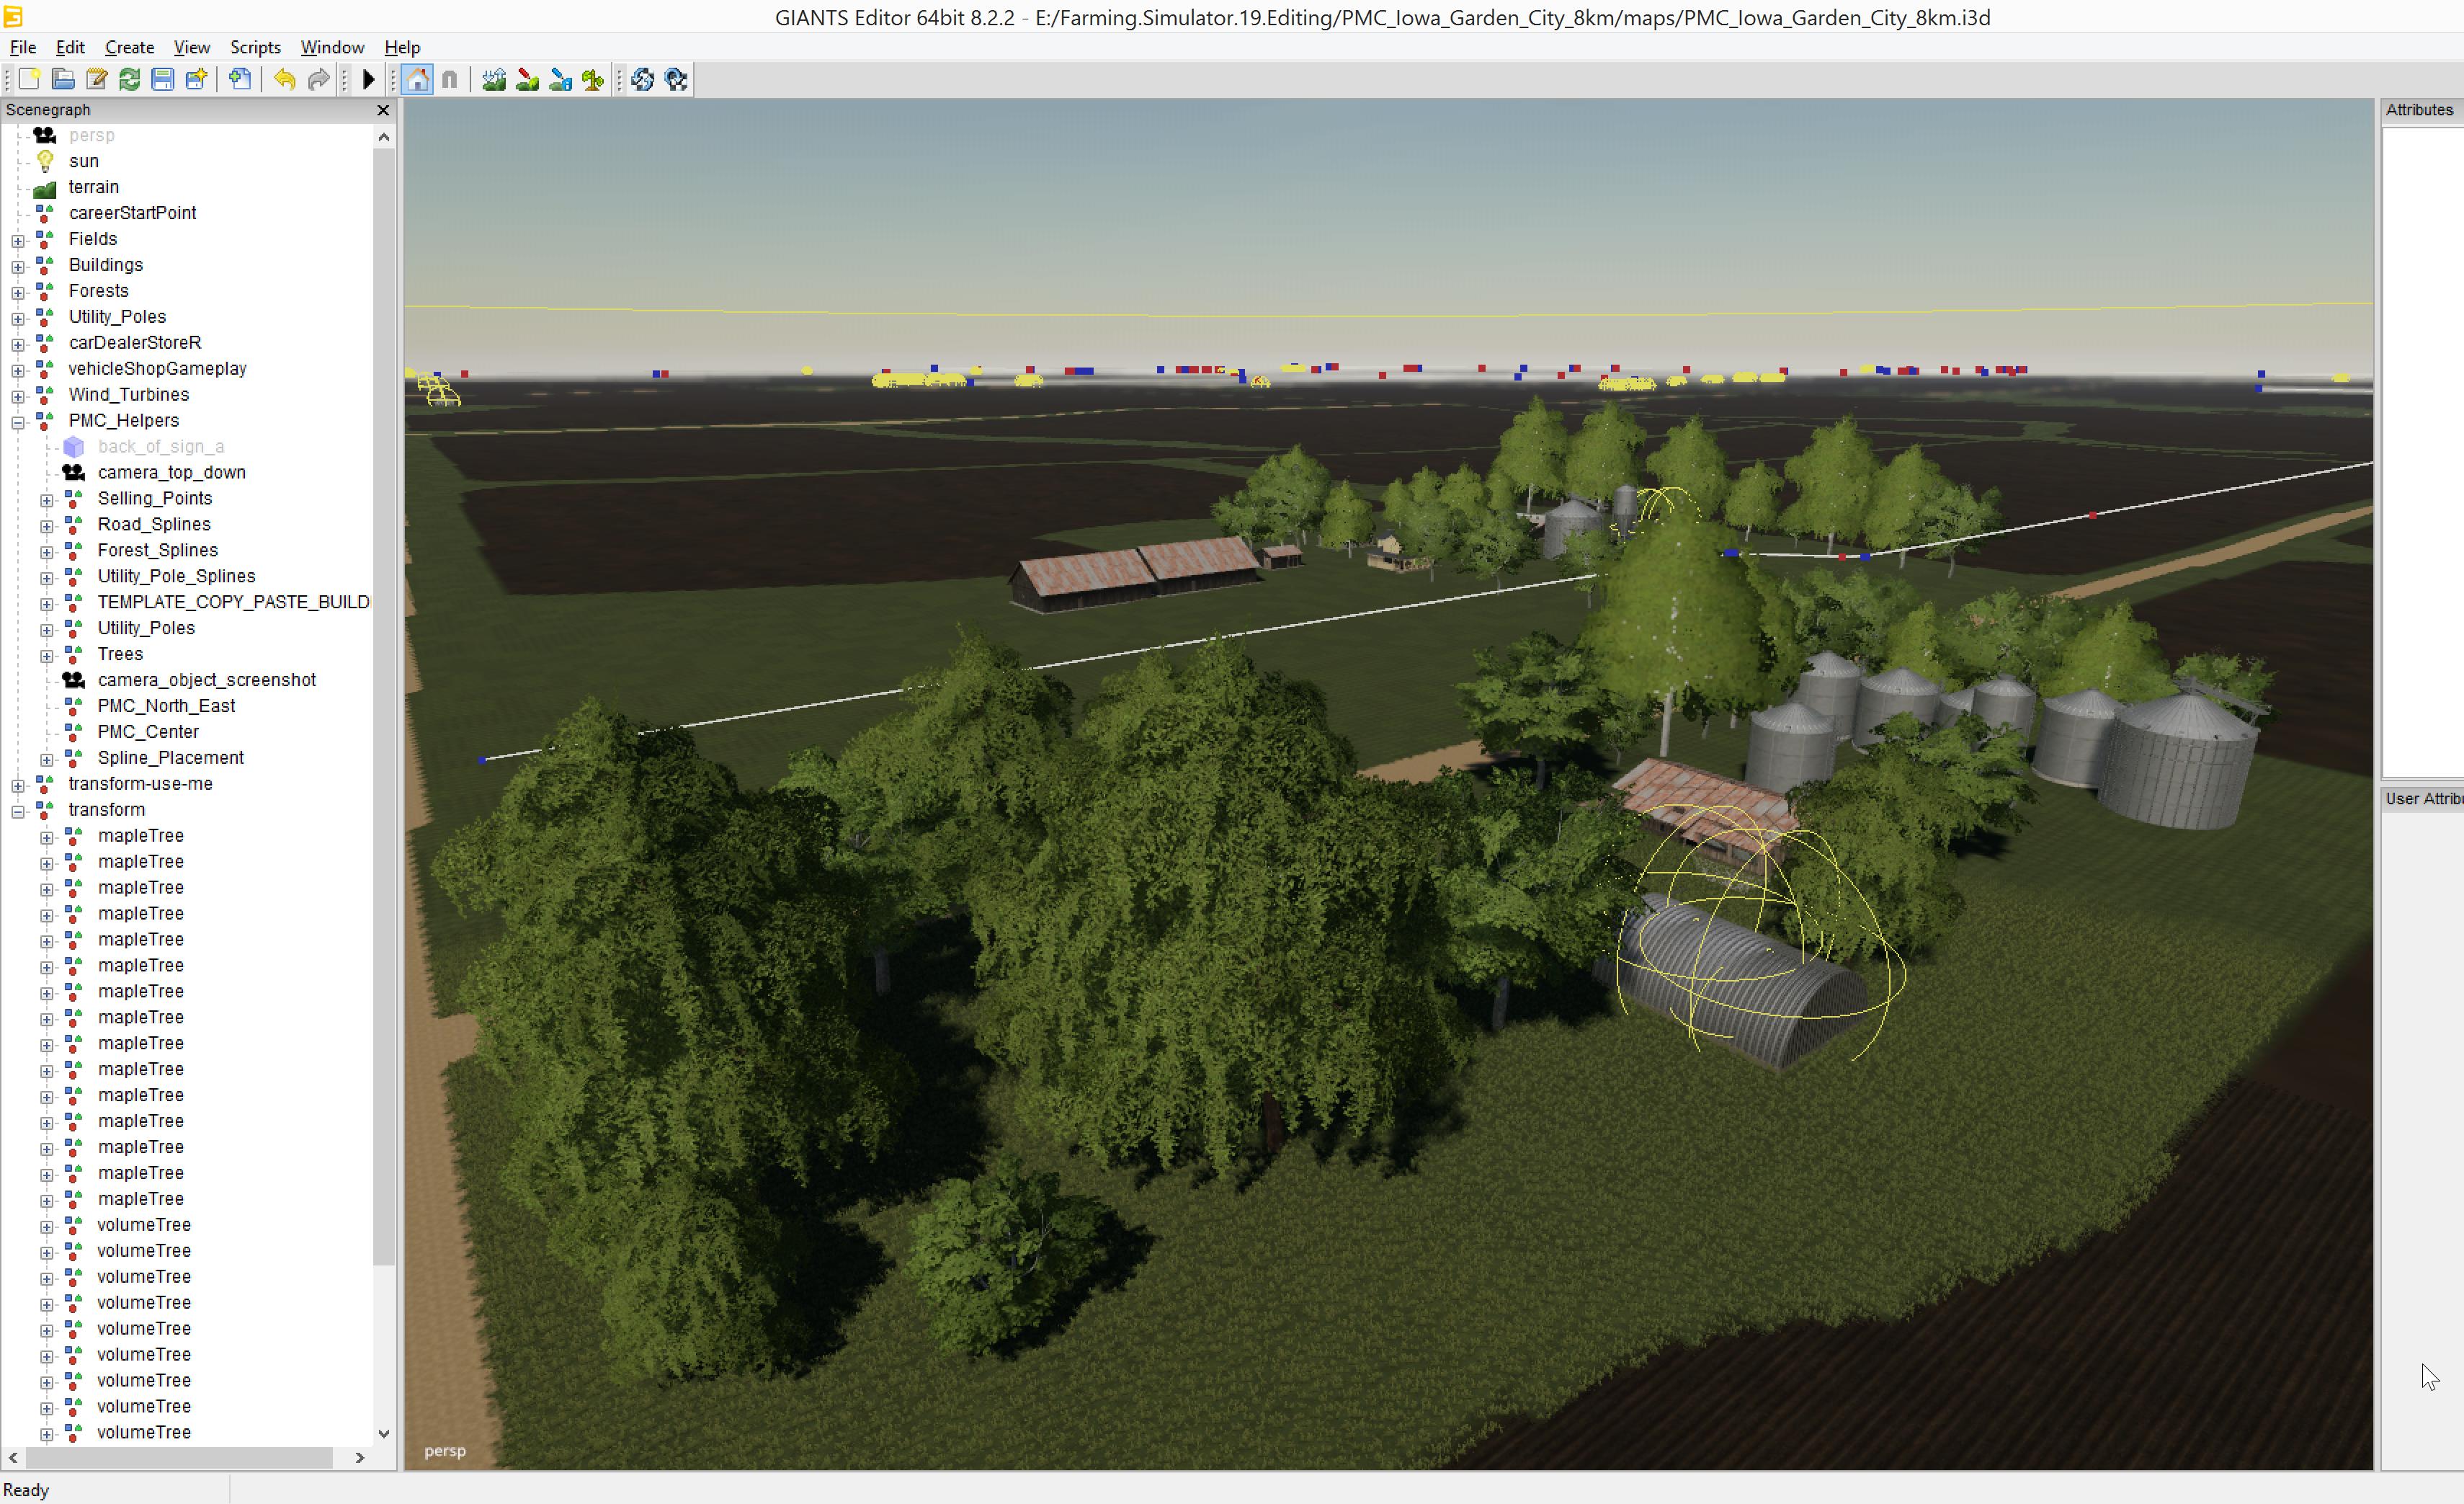The width and height of the screenshot is (2464, 1504).
Task: Select the terrain detail texture paint tool
Action: pos(527,80)
